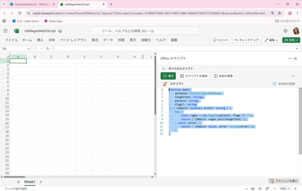Zoom in with the plus icon
The width and height of the screenshot is (302, 191).
tap(295, 189)
